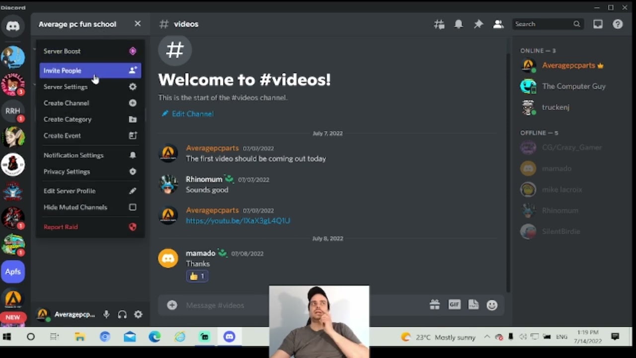Open User Settings gear icon
Viewport: 636px width, 358px height.
coord(138,314)
